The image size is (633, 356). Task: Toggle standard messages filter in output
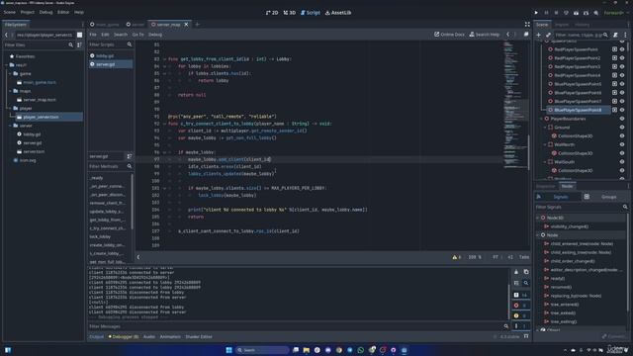point(521,295)
